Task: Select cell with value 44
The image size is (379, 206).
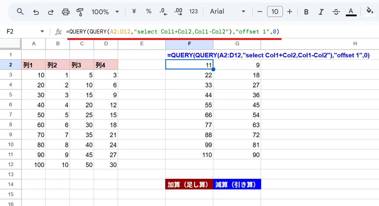Action: (x=189, y=95)
